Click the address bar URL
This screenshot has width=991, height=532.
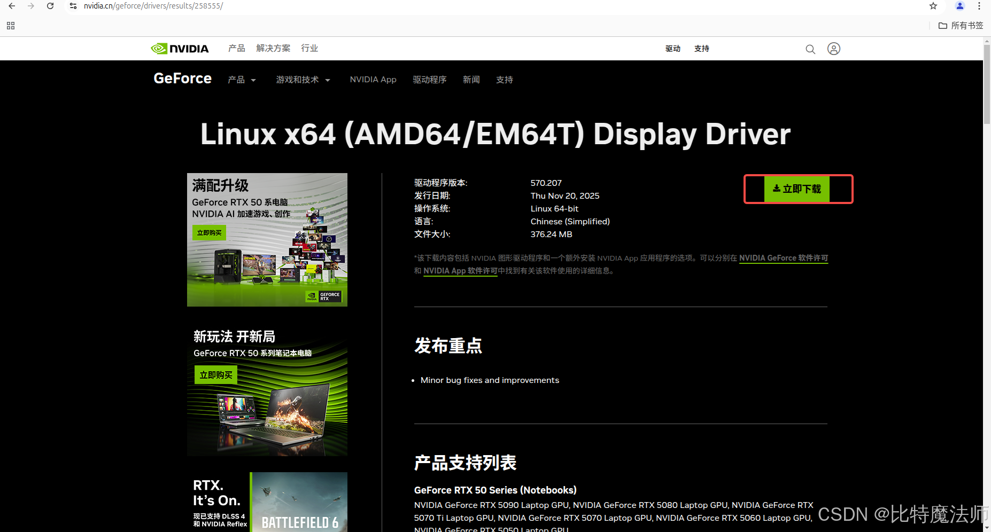(153, 6)
